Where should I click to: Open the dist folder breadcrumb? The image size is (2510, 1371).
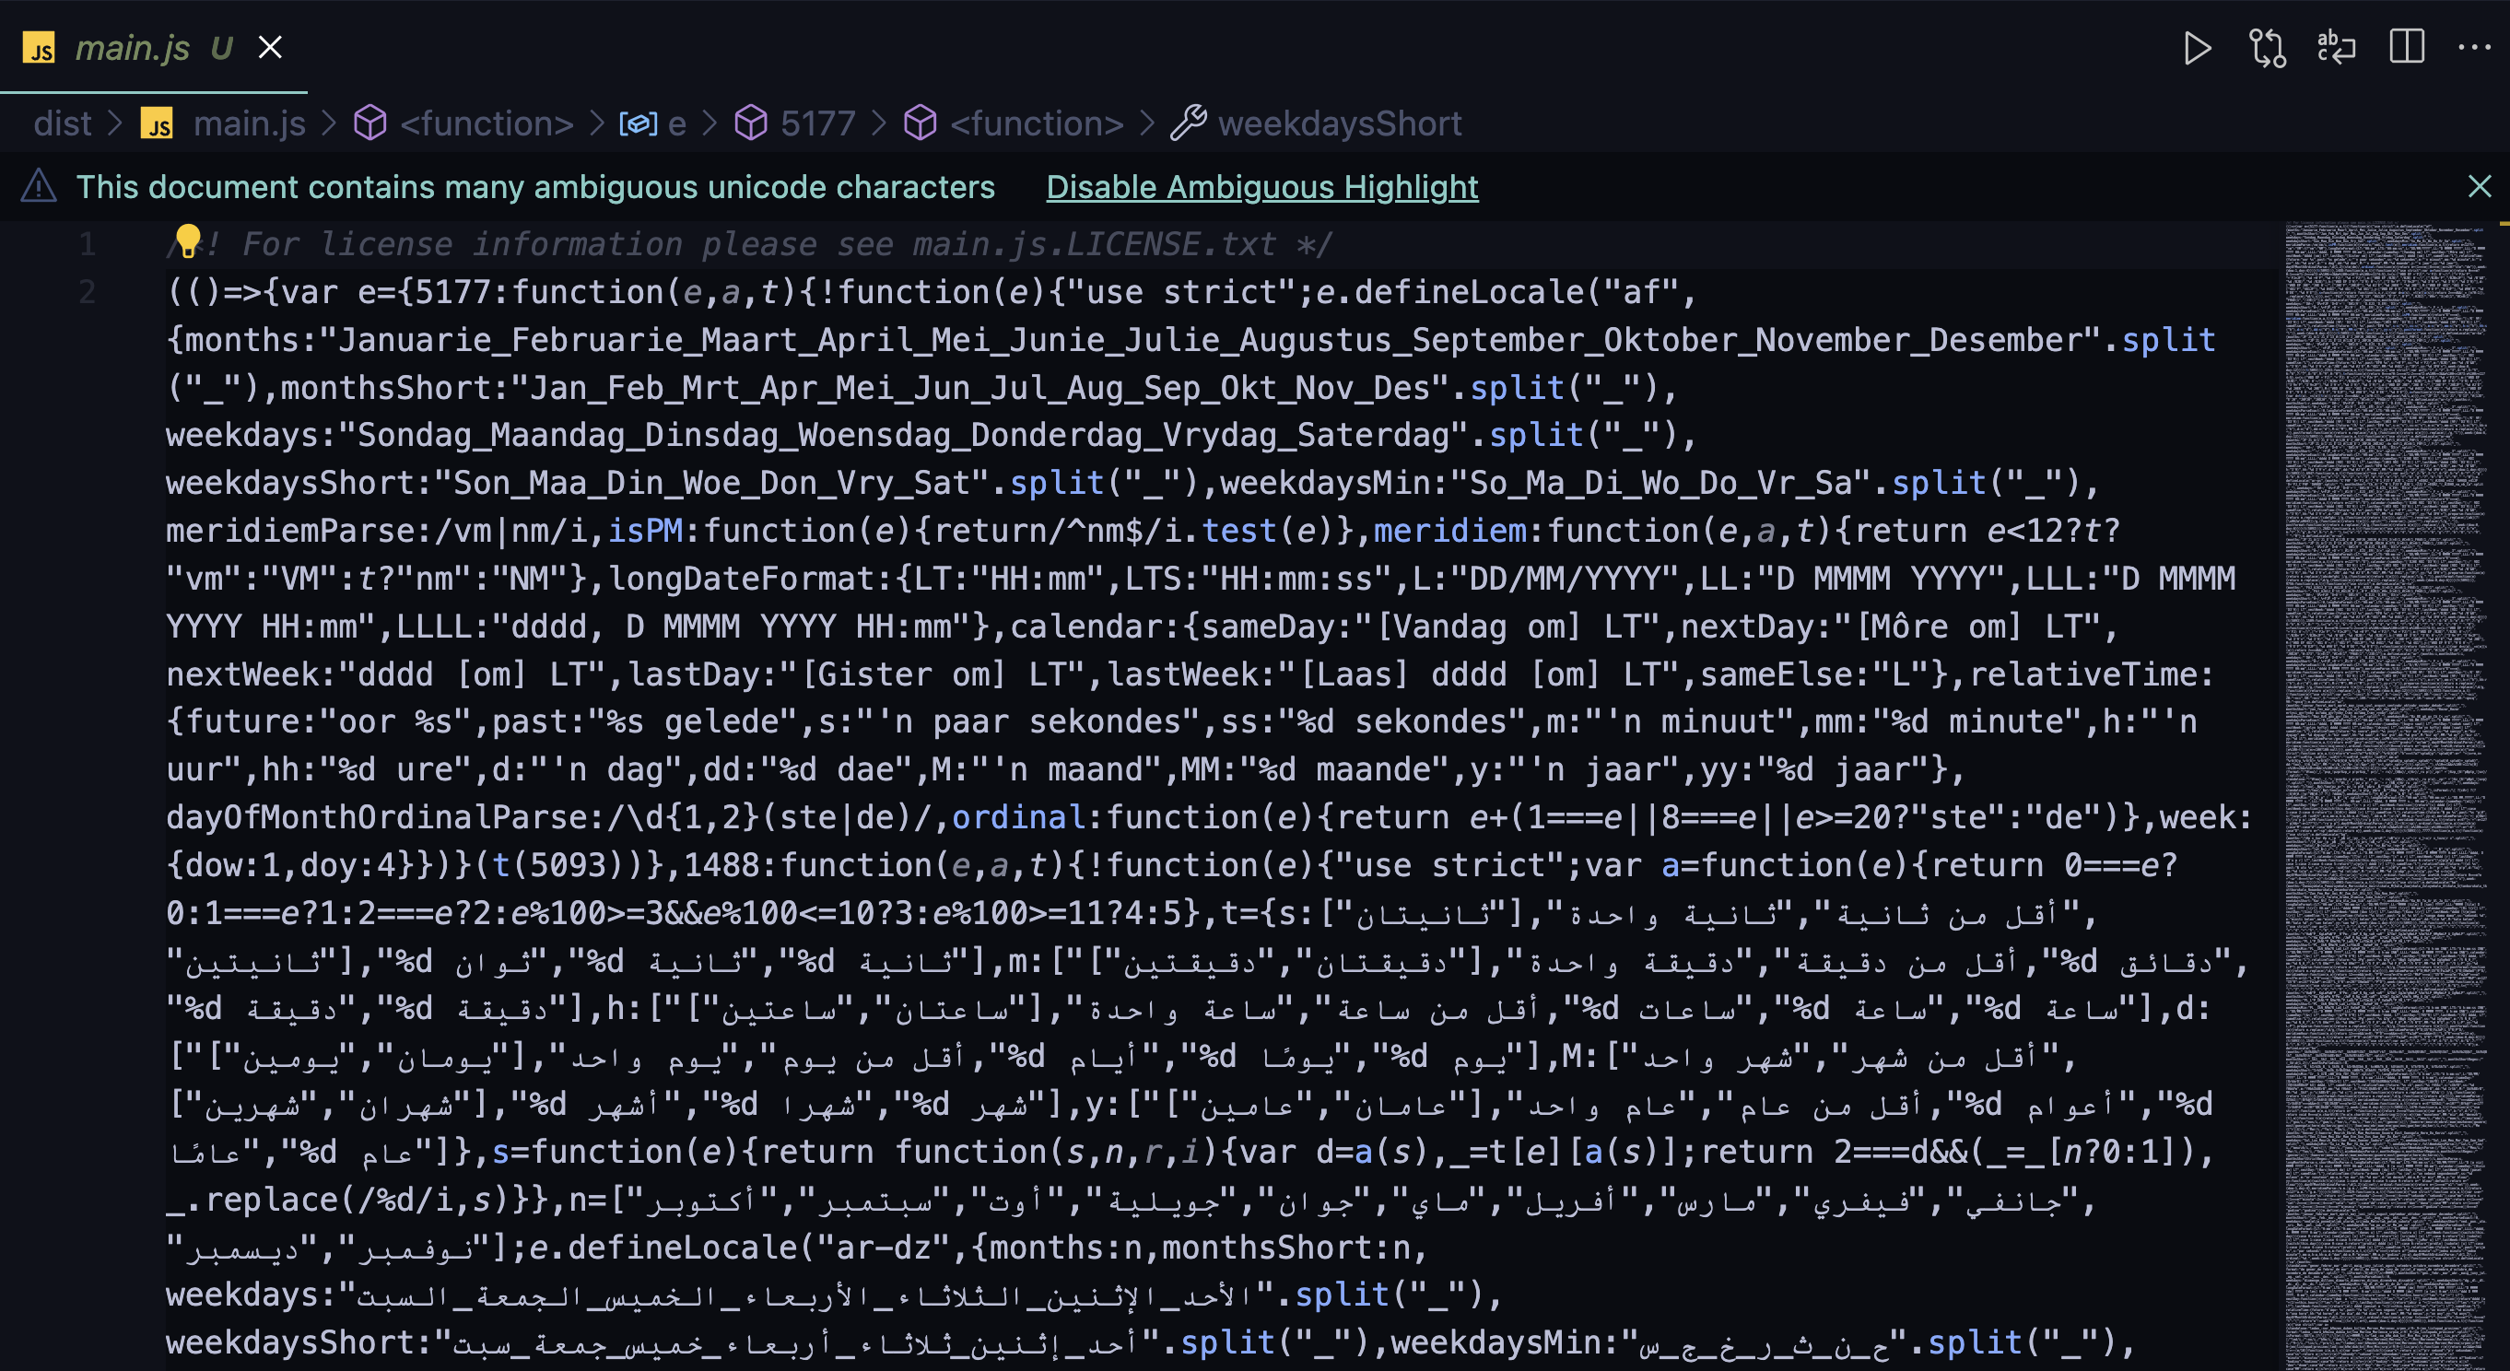63,123
